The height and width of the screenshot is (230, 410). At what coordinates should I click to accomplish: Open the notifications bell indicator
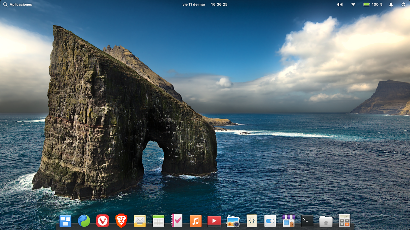[391, 4]
